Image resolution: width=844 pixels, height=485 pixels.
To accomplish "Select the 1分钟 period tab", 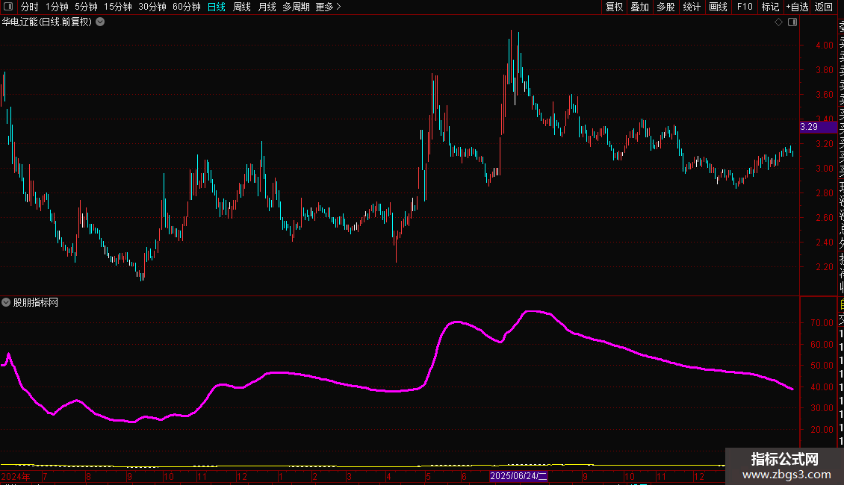I will tap(57, 7).
